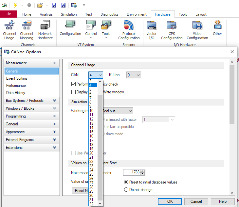Expand the Extensions section
This screenshot has width=239, height=207.
54,148
